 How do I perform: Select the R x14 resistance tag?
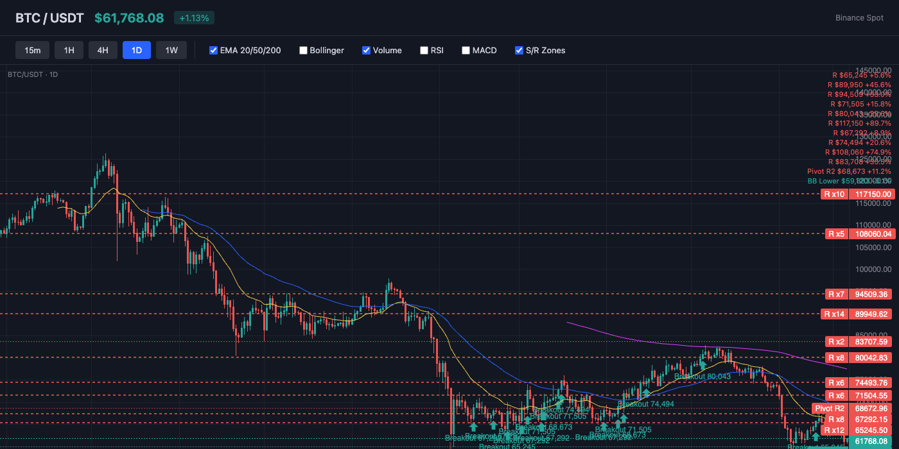pyautogui.click(x=835, y=314)
